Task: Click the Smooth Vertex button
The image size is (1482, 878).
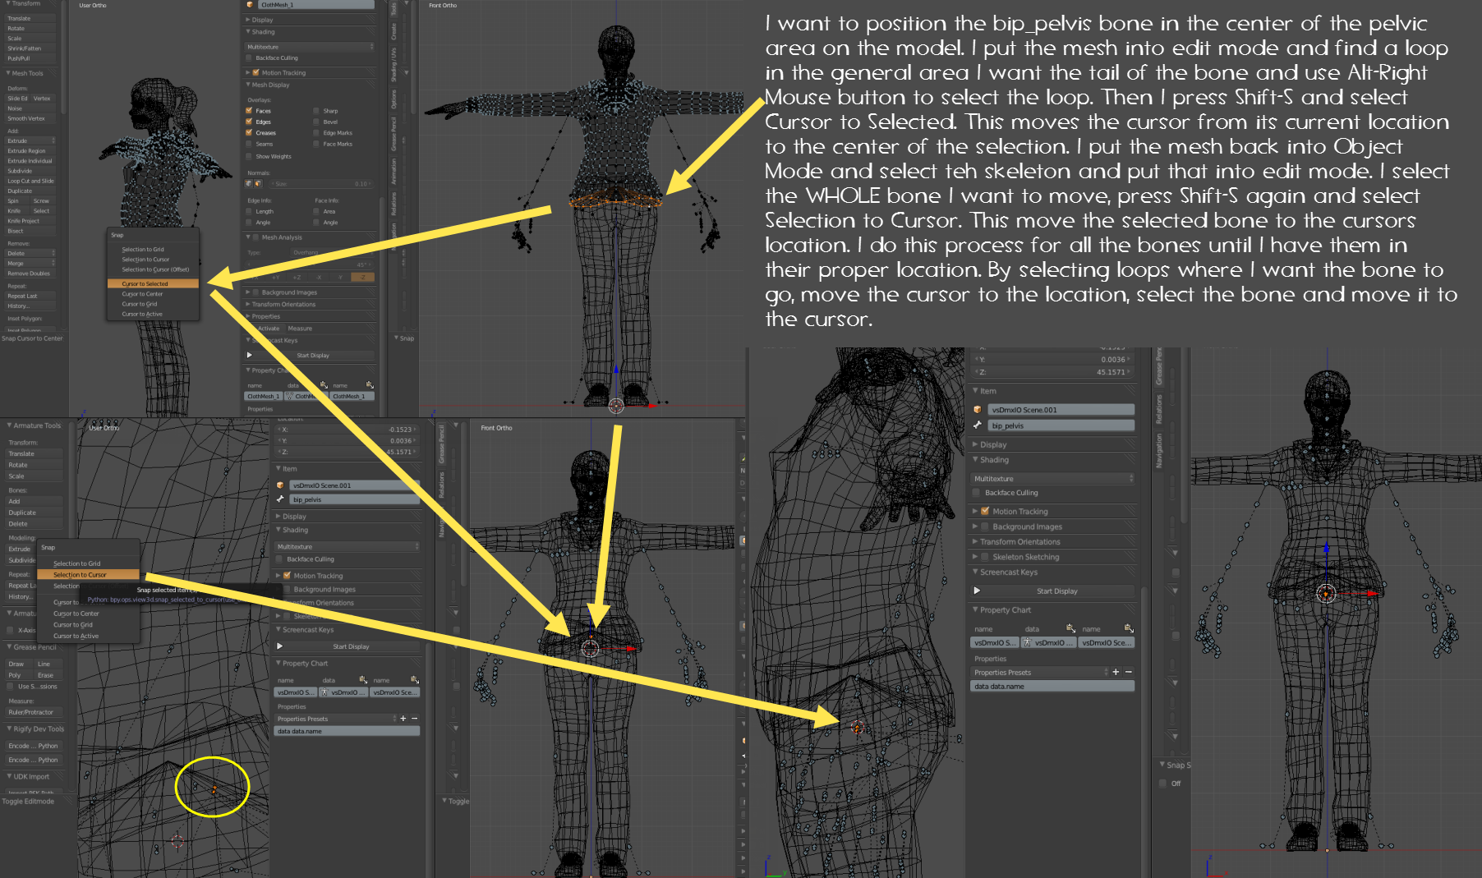Action: 31,118
